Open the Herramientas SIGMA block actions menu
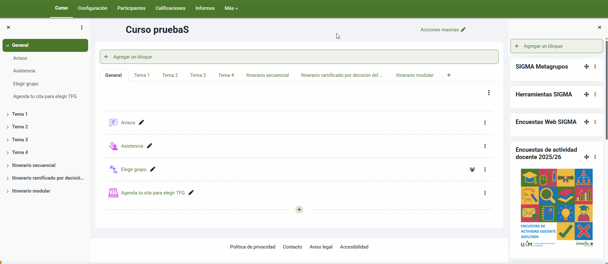 tap(595, 95)
